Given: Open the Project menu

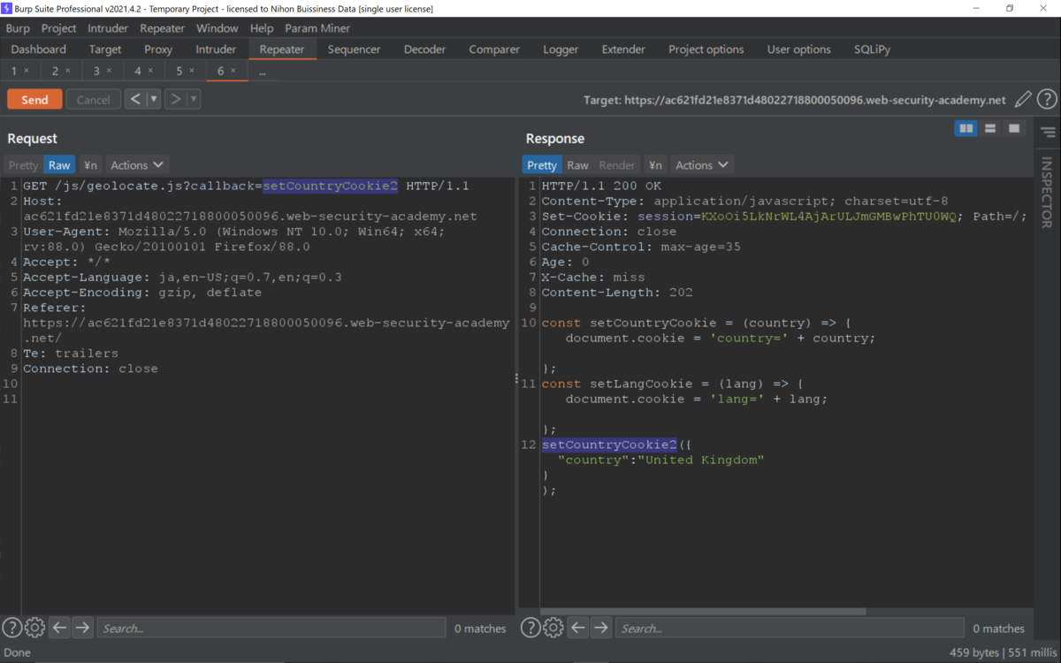Looking at the screenshot, I should [58, 28].
